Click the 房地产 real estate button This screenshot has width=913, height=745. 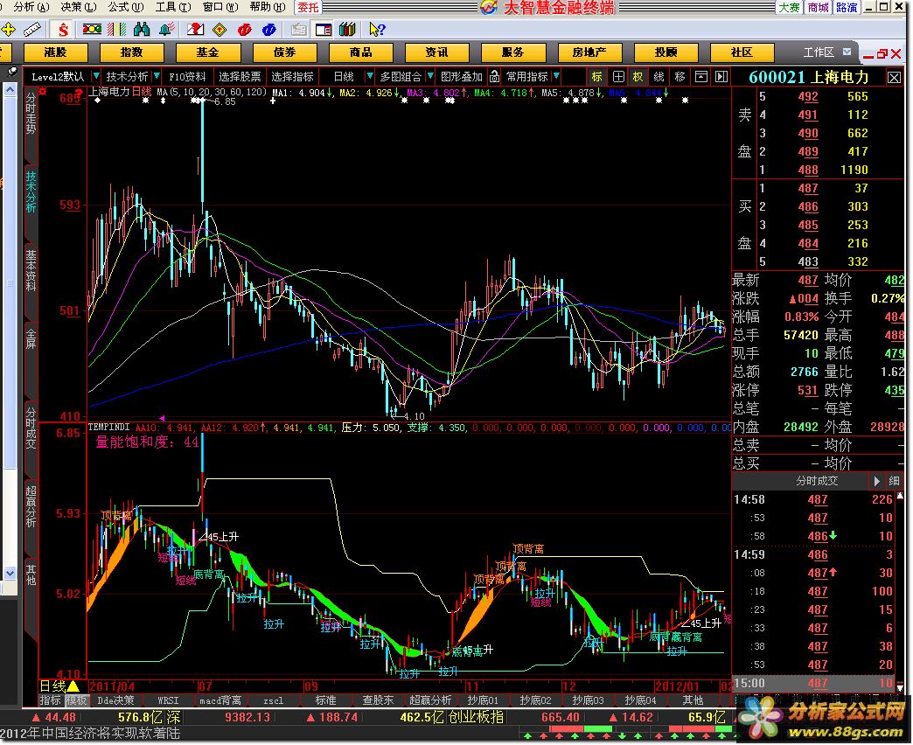(589, 52)
